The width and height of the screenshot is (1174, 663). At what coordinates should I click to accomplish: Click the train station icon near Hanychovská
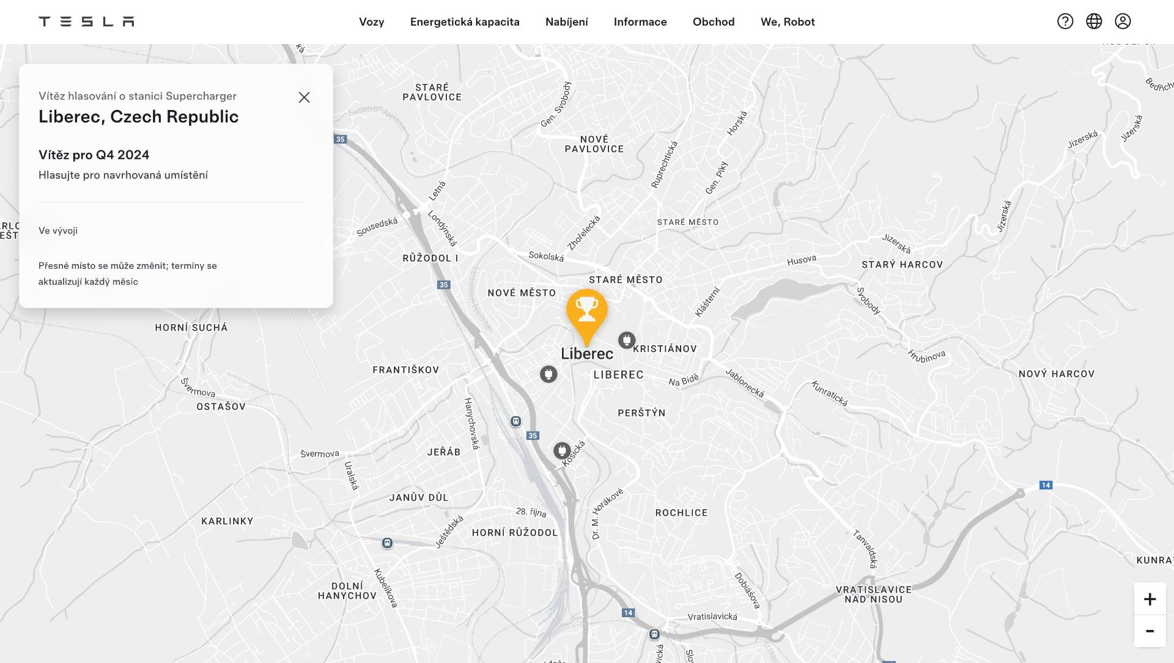pos(516,422)
